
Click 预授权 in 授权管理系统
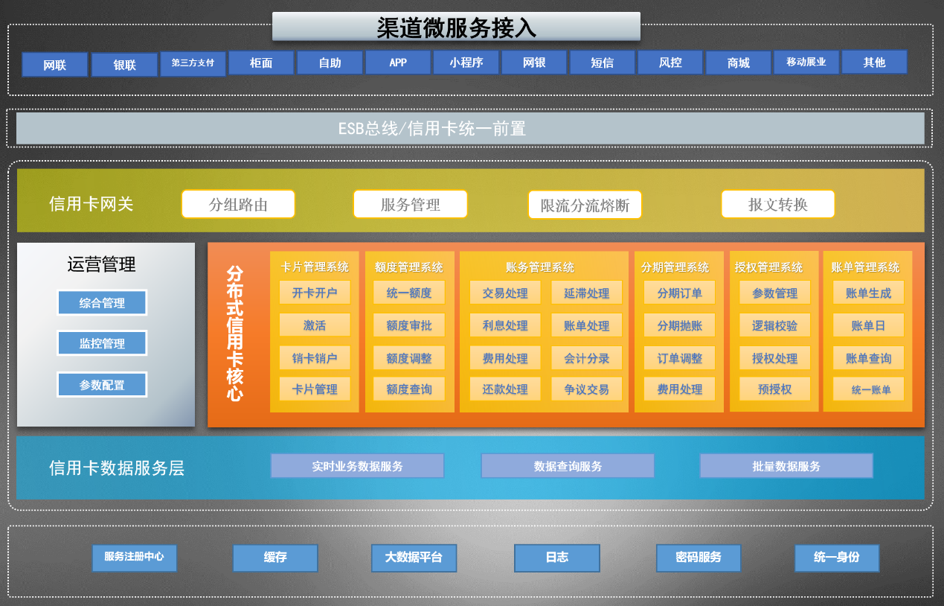pos(774,389)
